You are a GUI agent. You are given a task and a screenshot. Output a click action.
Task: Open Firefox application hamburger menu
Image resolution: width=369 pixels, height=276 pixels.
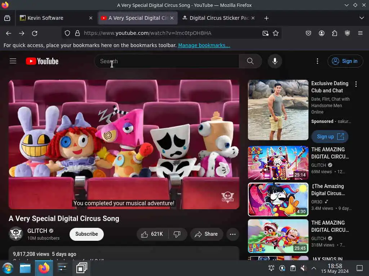coord(360,33)
